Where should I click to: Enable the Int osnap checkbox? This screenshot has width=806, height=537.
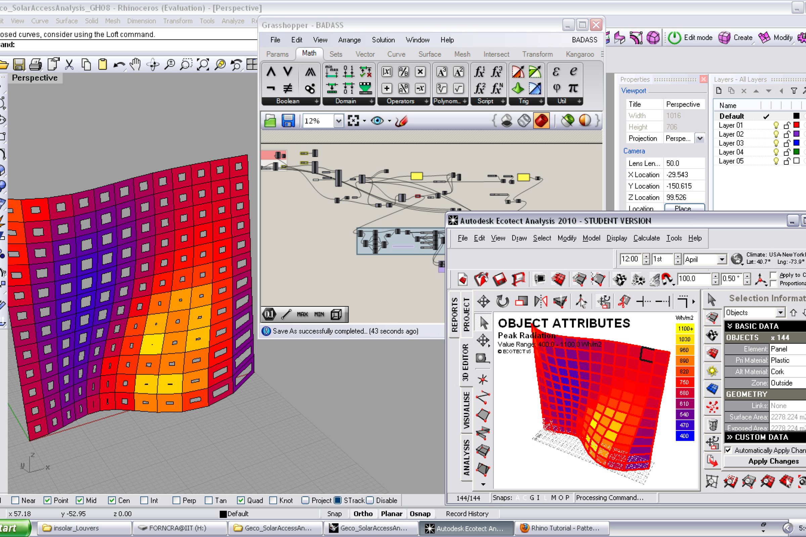coord(144,500)
